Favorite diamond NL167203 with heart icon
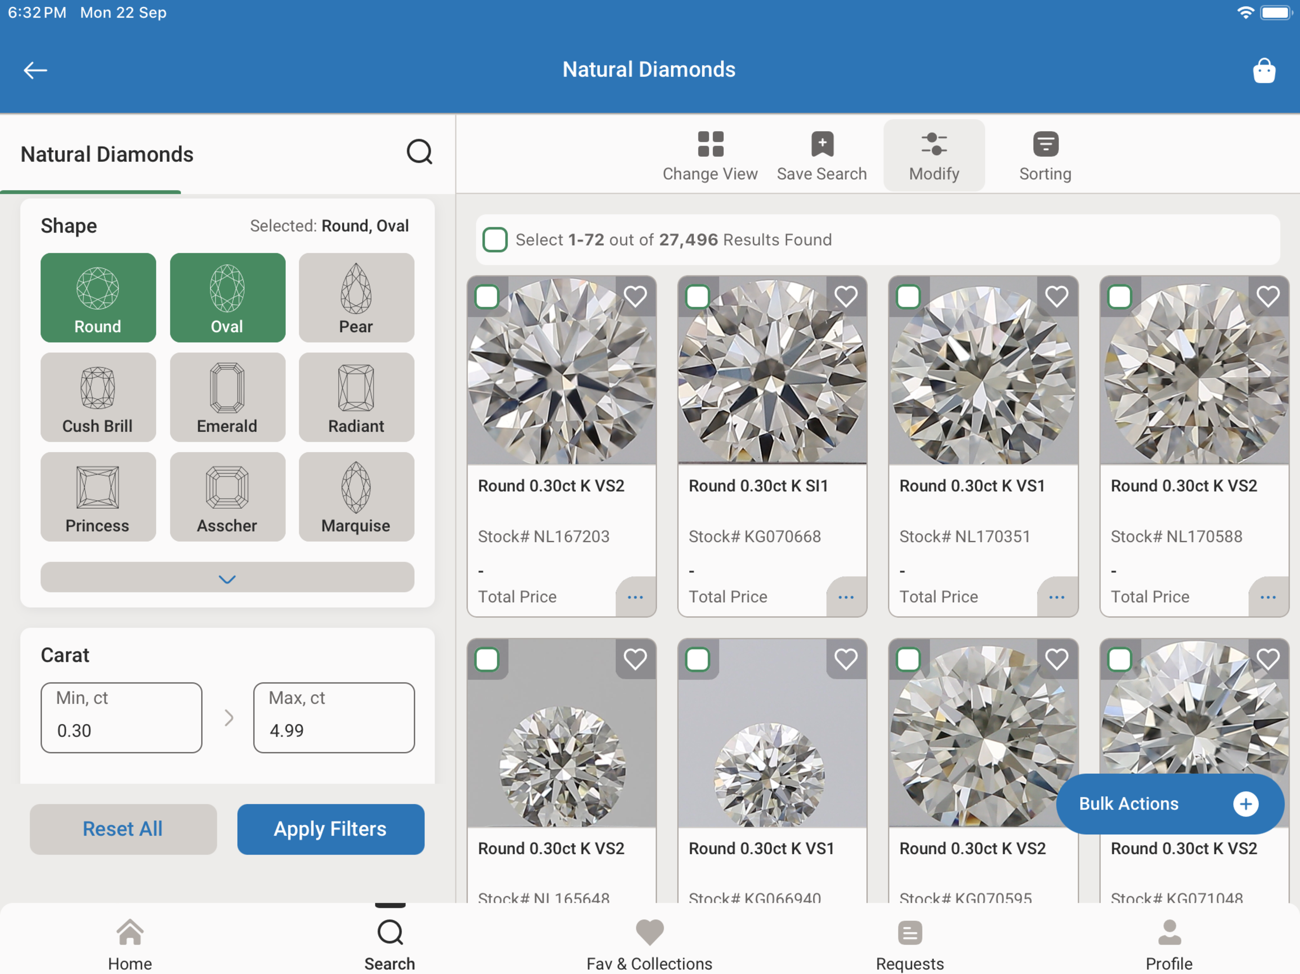Image resolution: width=1300 pixels, height=974 pixels. [635, 297]
